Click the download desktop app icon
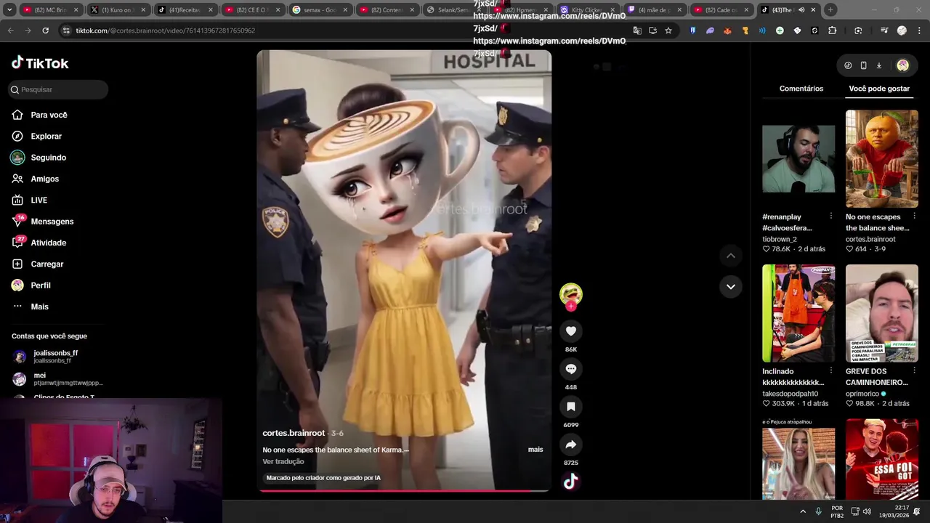The height and width of the screenshot is (523, 930). point(878,65)
